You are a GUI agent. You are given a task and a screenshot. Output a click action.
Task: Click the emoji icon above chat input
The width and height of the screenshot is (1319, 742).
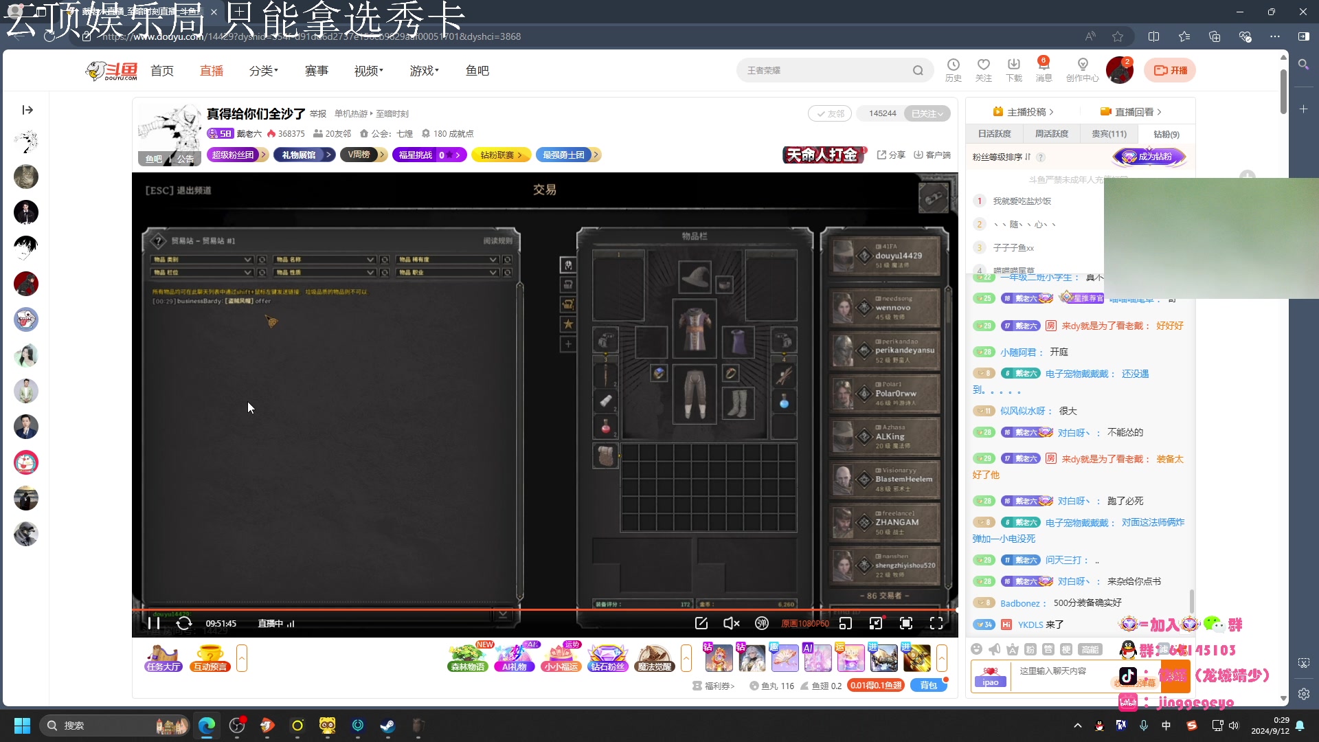[976, 649]
